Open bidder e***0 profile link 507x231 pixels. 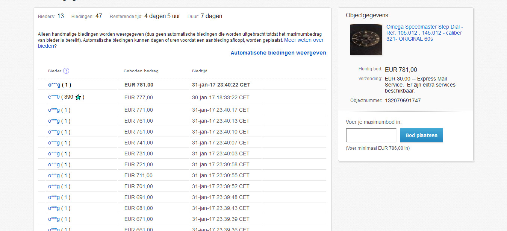(54, 97)
